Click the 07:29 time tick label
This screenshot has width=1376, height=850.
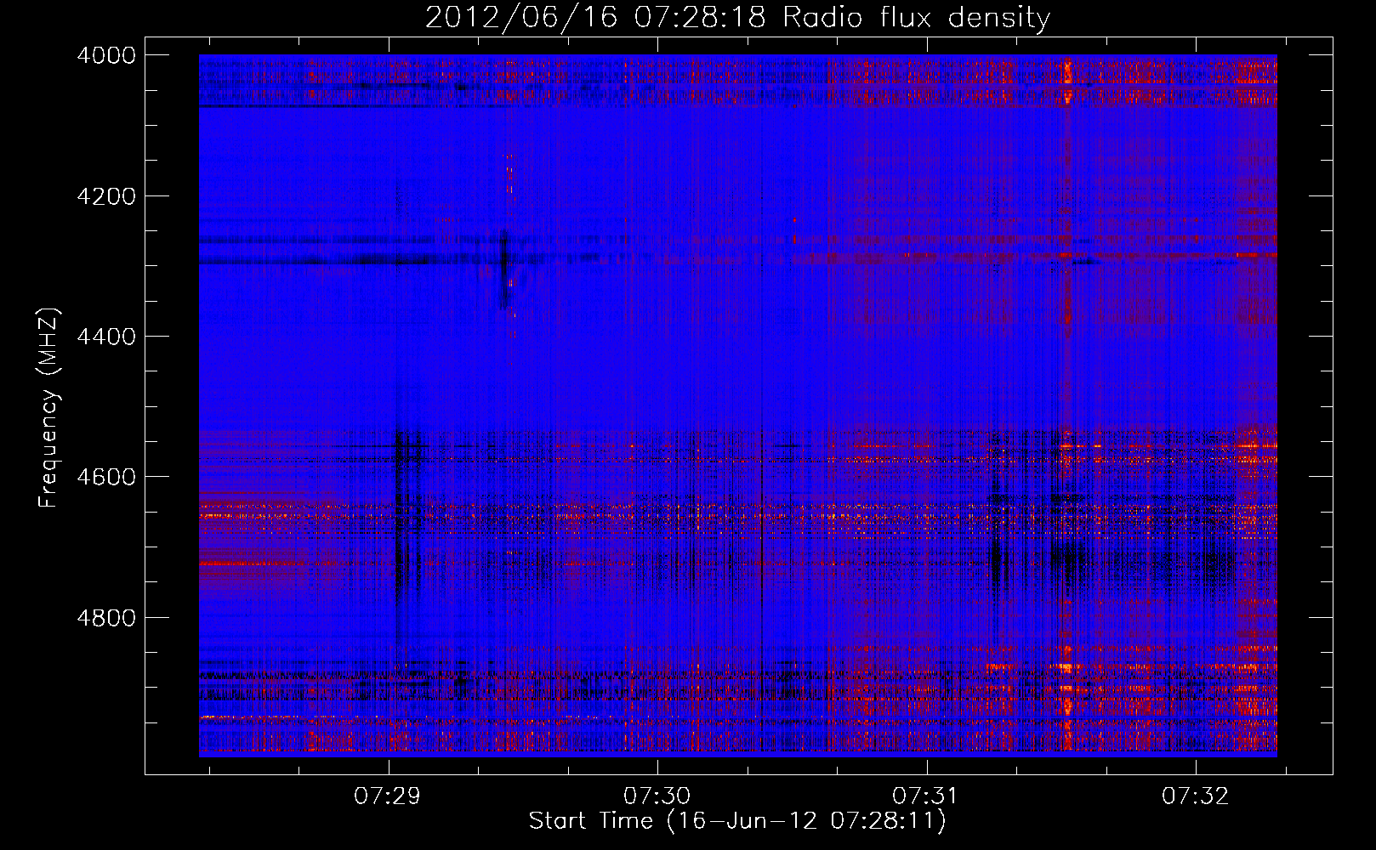tap(388, 796)
